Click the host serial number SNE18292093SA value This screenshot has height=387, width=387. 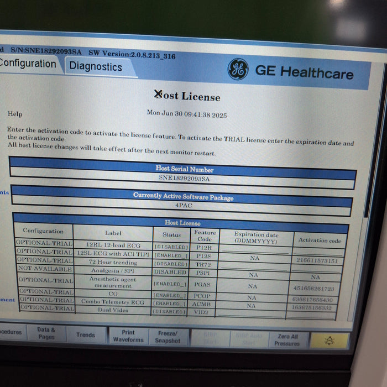click(x=184, y=178)
